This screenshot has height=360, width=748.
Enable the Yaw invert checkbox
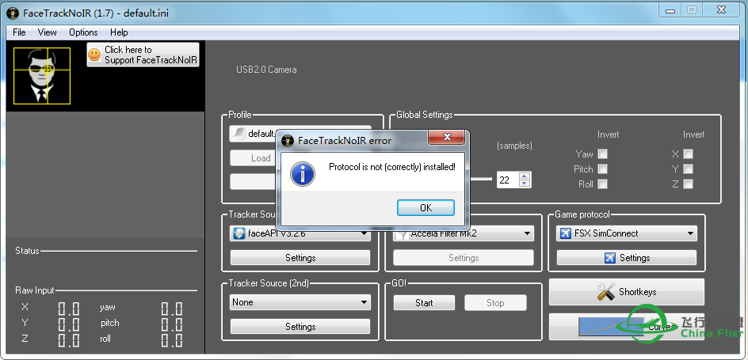click(603, 154)
